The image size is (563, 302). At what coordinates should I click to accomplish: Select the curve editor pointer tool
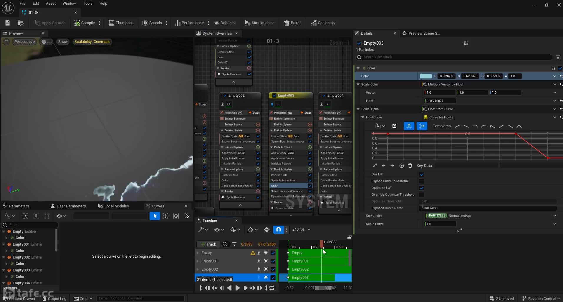click(155, 216)
